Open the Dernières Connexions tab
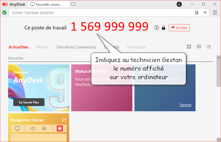 [x=76, y=47]
